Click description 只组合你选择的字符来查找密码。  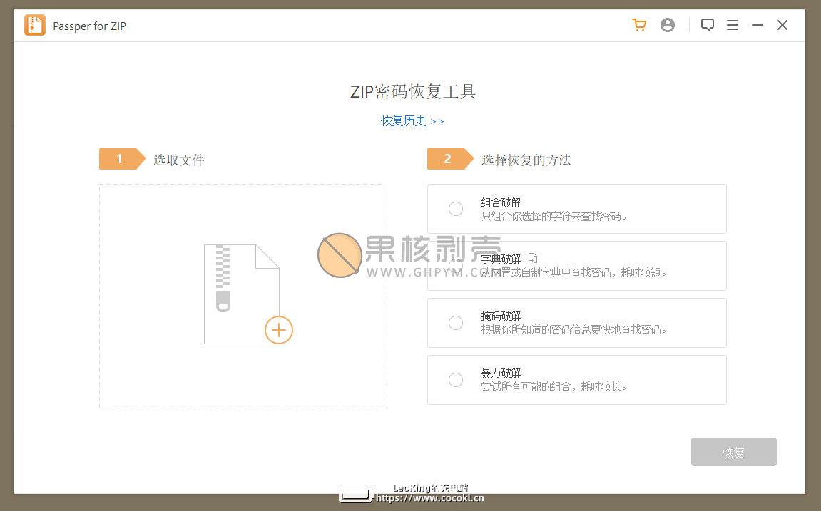554,216
